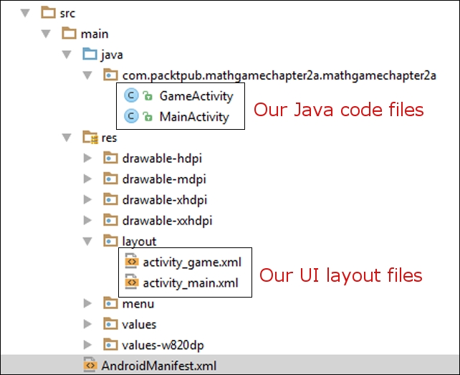Click the res resource folder icon

(90, 137)
